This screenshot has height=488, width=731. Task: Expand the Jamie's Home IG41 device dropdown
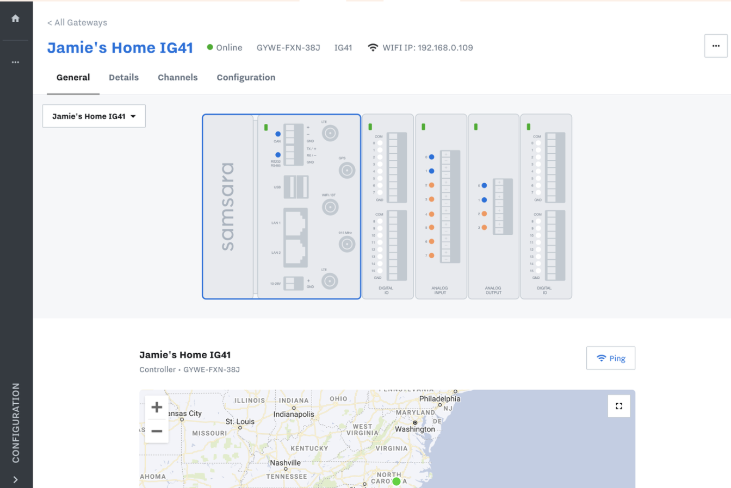pyautogui.click(x=94, y=116)
